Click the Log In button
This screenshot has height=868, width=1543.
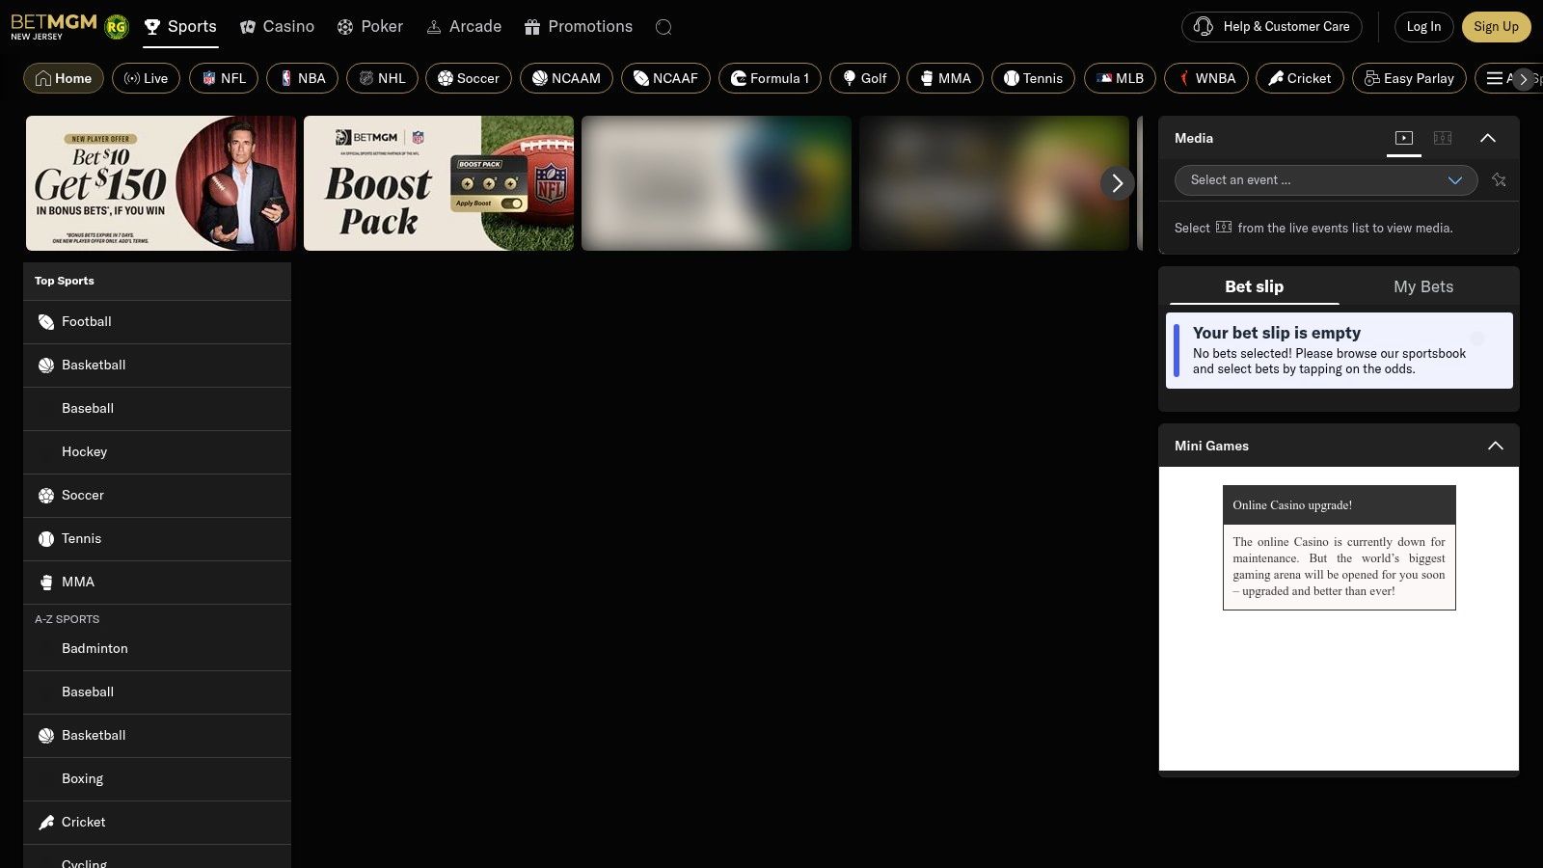pos(1423,27)
